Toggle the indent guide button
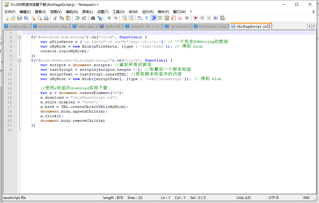The width and height of the screenshot is (319, 203). click(x=153, y=18)
